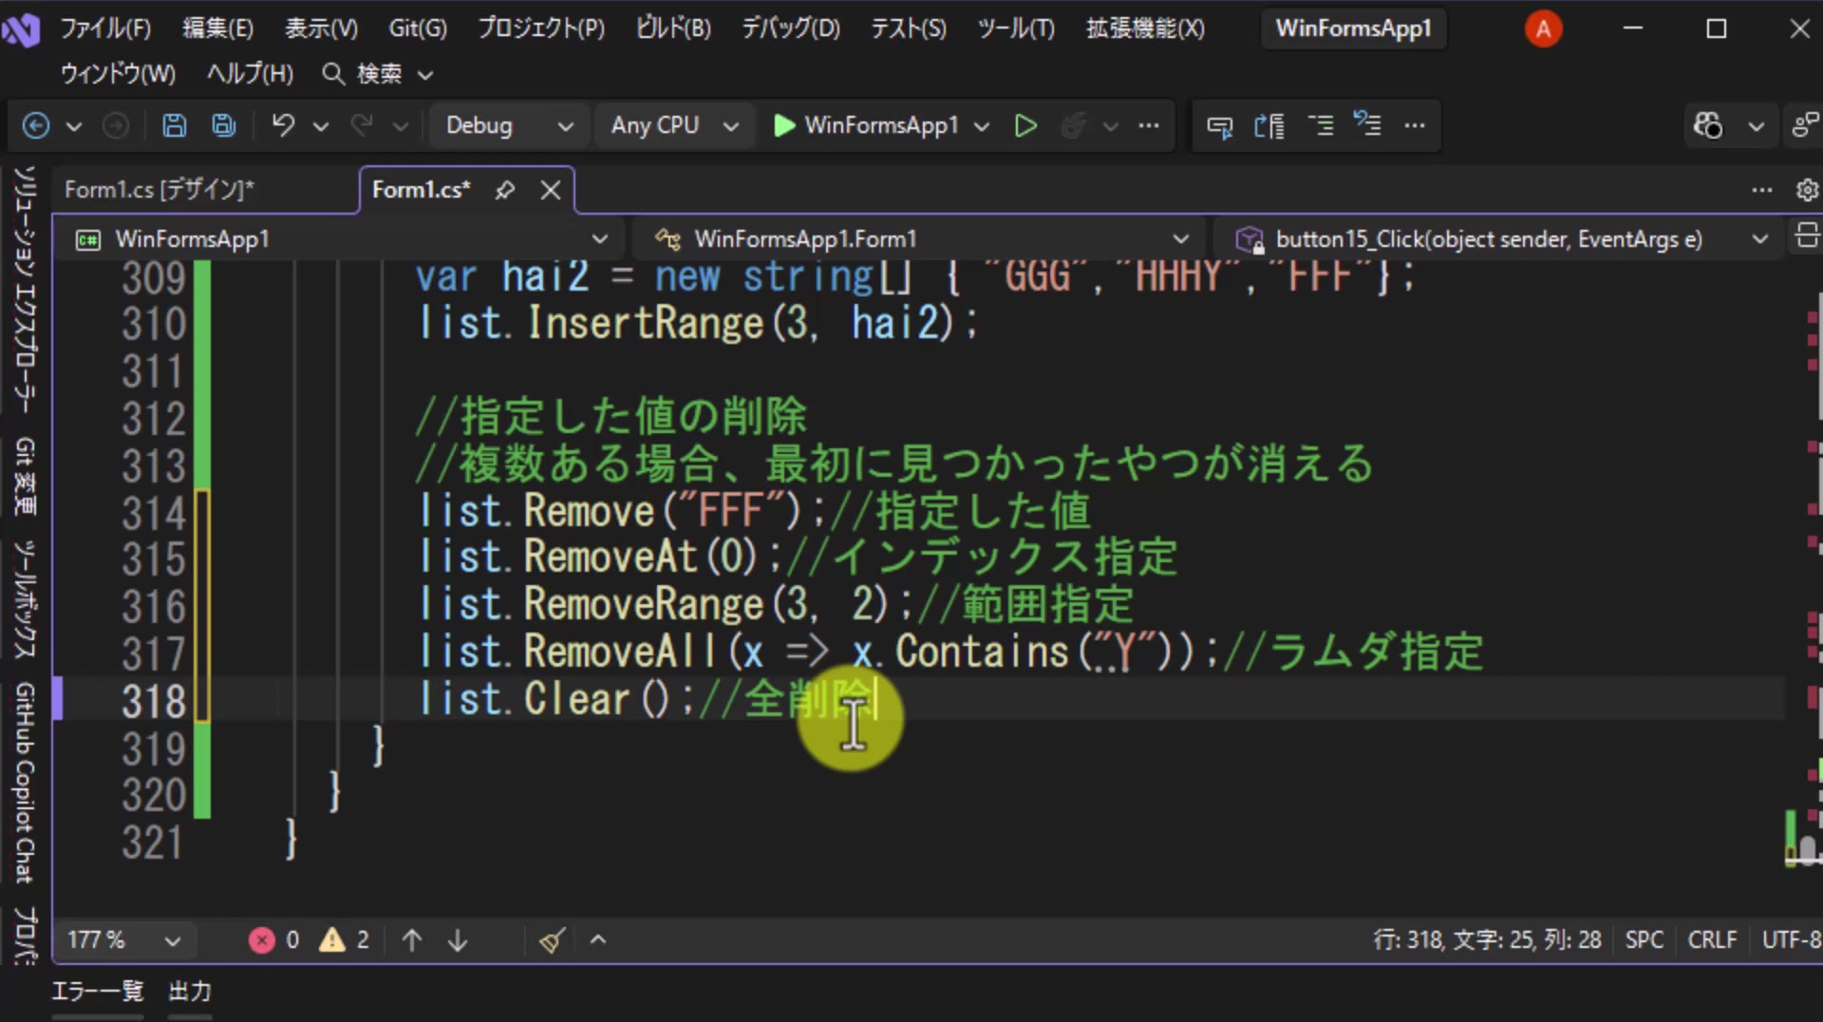Click the code cleanup broom icon

tap(552, 940)
